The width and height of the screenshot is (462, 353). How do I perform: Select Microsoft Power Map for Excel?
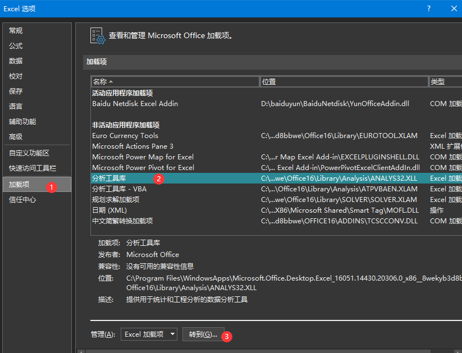click(276, 157)
